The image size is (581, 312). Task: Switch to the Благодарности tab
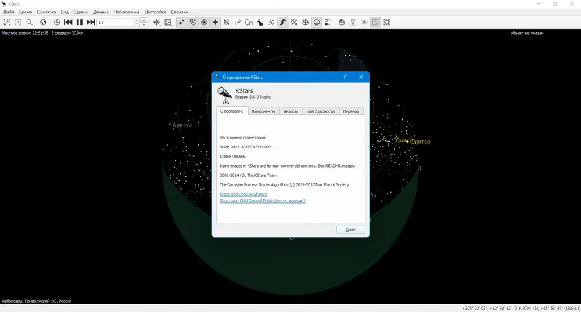[321, 111]
